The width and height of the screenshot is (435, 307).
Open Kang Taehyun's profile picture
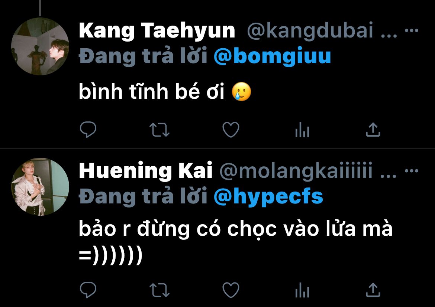(x=40, y=46)
